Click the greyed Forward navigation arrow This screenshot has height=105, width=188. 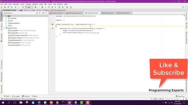tap(19, 7)
